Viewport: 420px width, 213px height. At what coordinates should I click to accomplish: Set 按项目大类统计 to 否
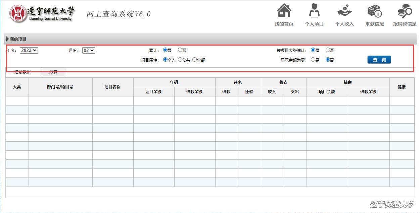pos(328,50)
